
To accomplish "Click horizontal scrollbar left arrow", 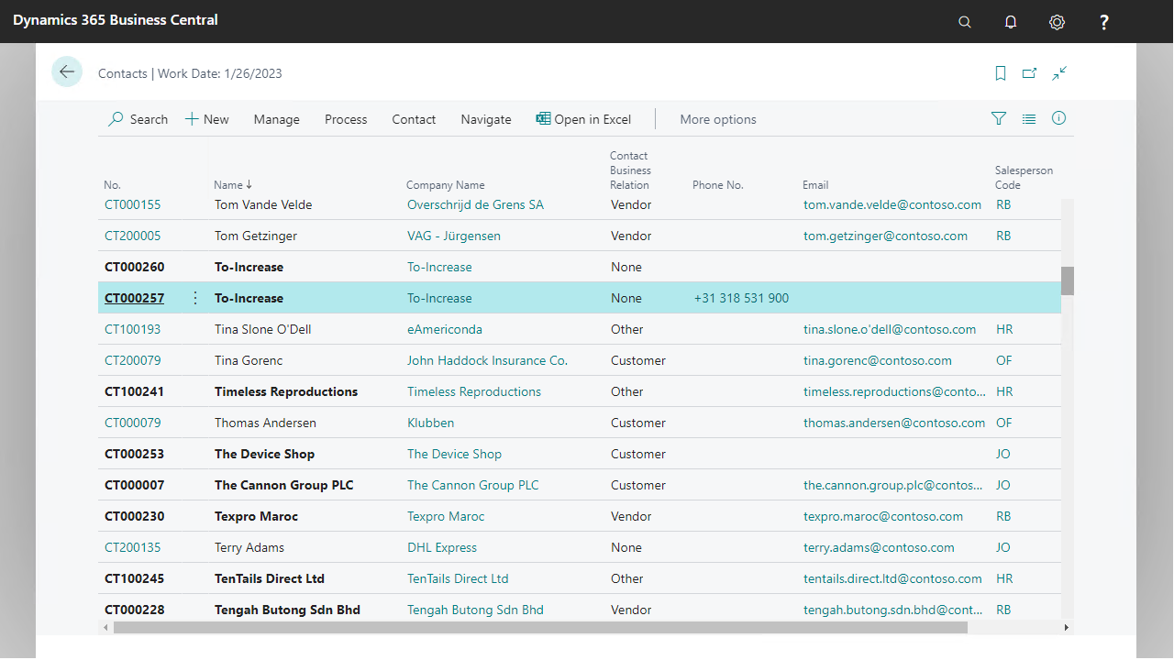I will click(105, 628).
